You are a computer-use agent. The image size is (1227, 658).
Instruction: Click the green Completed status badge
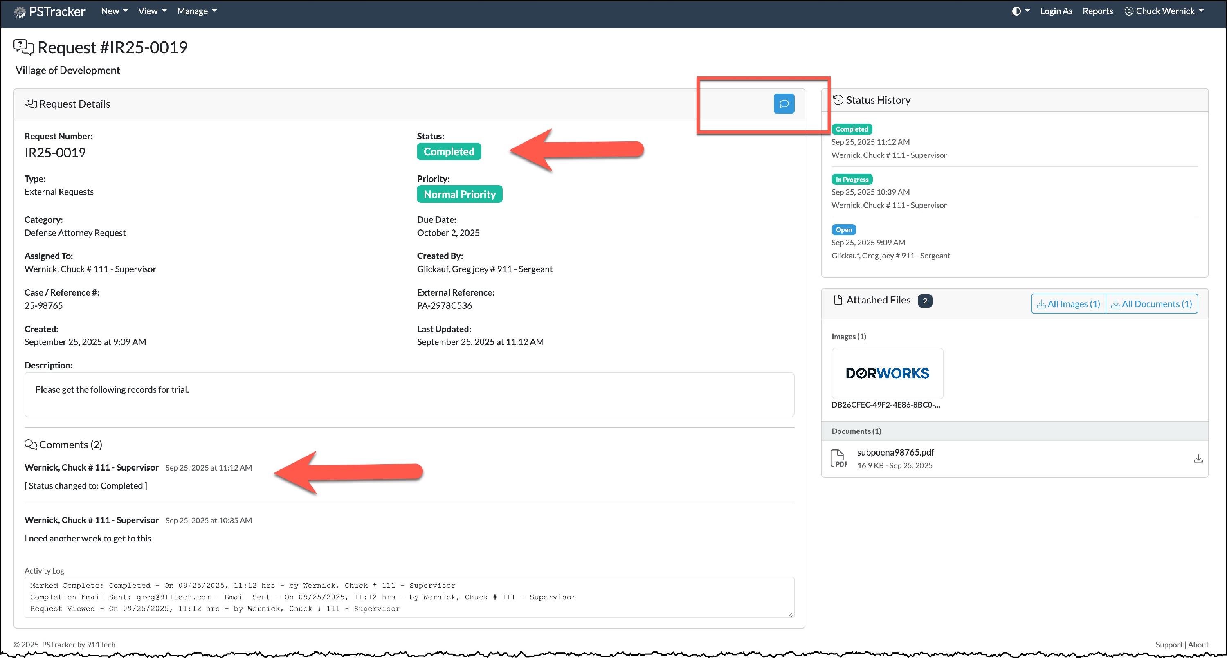click(x=449, y=152)
